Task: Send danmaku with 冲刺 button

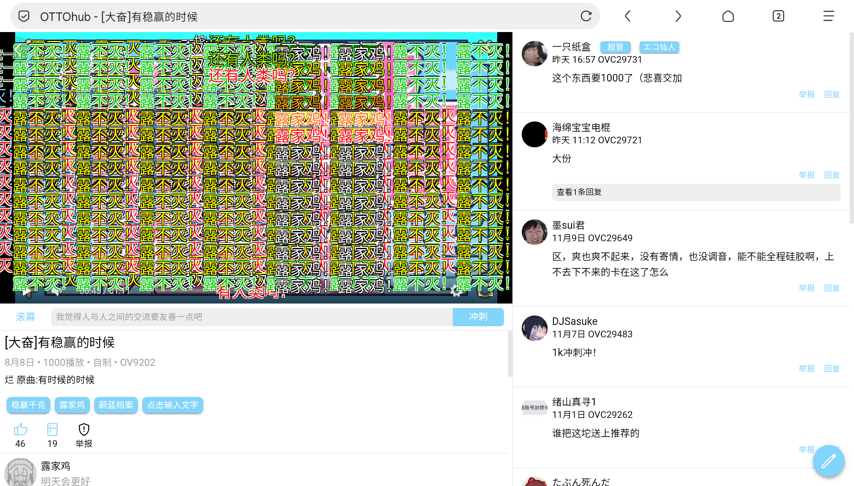Action: pos(478,317)
